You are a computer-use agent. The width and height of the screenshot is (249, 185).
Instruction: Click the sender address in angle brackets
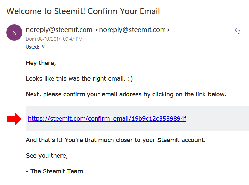pyautogui.click(x=132, y=30)
